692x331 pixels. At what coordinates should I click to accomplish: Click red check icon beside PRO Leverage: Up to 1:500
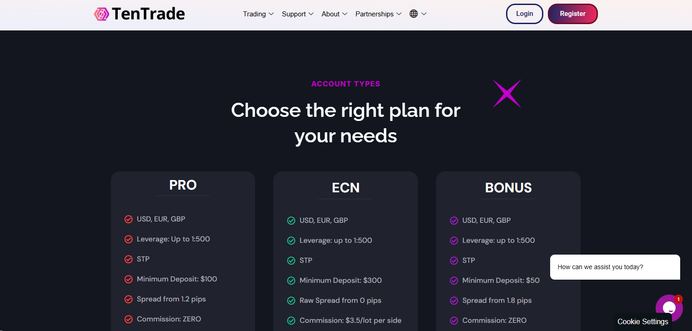[x=129, y=240]
